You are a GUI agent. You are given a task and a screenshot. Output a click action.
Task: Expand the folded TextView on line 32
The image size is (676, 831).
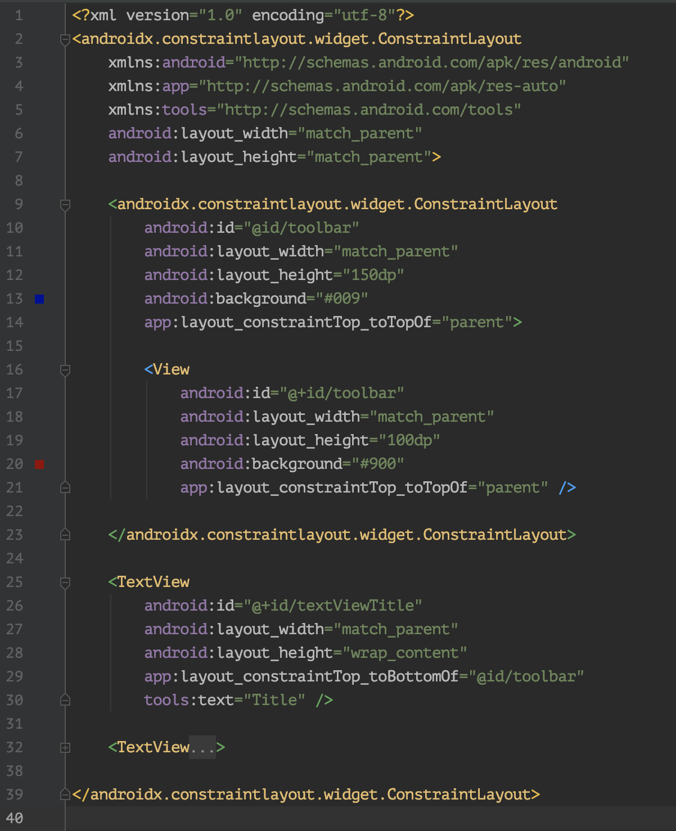click(65, 748)
